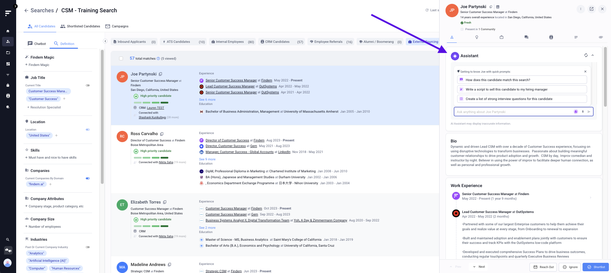Copy Ross Carvalho's name icon
This screenshot has width=611, height=273.
coord(162,134)
